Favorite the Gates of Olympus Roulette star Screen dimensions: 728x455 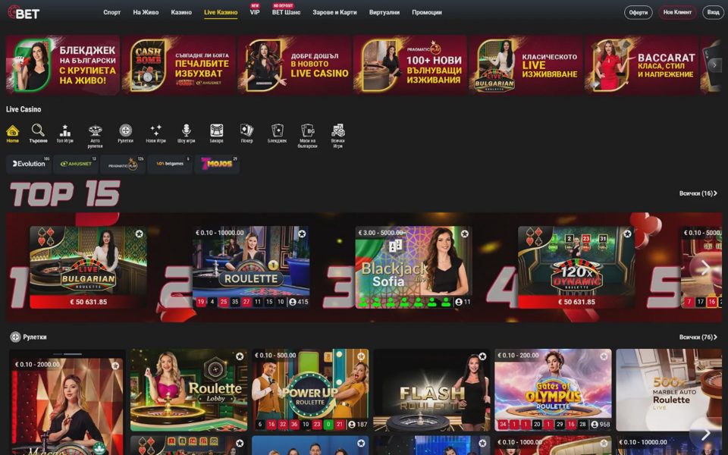[604, 356]
